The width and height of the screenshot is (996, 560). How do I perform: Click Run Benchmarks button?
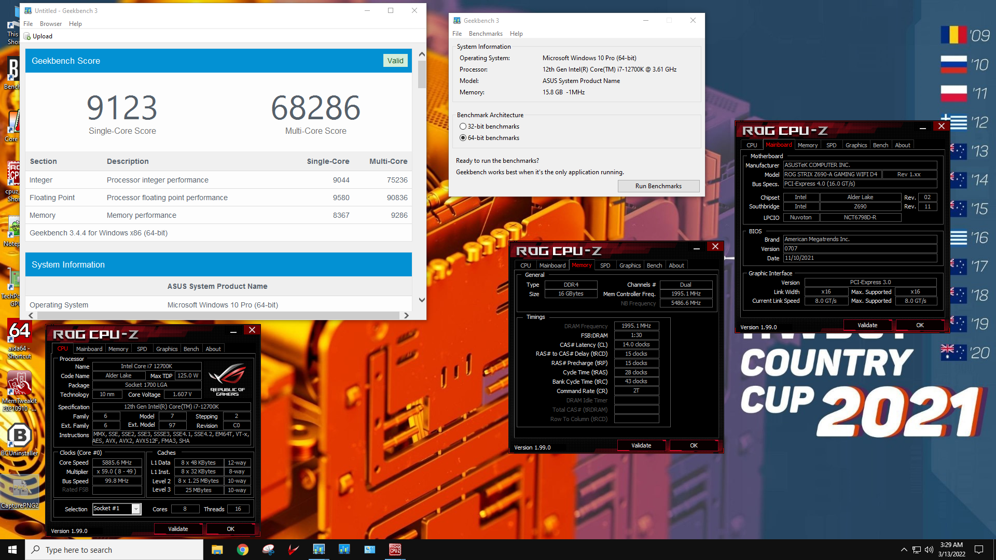tap(658, 186)
